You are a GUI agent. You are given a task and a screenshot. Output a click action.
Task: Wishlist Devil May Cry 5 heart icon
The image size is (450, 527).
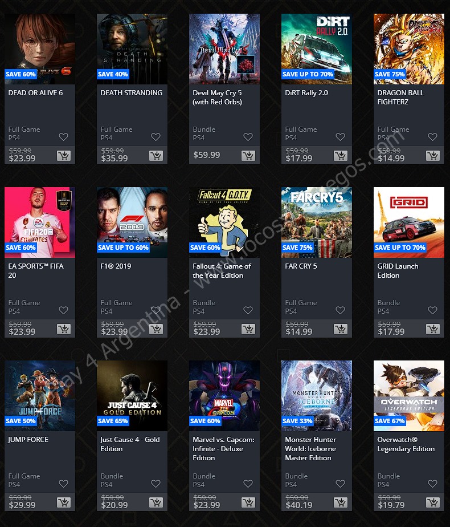point(248,137)
